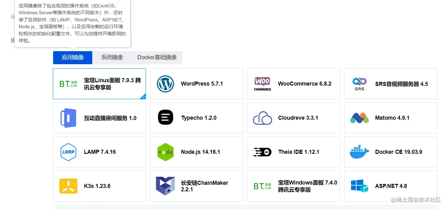The width and height of the screenshot is (447, 209).
Task: Choose the Matomo 4.9.1 label
Action: click(x=392, y=118)
